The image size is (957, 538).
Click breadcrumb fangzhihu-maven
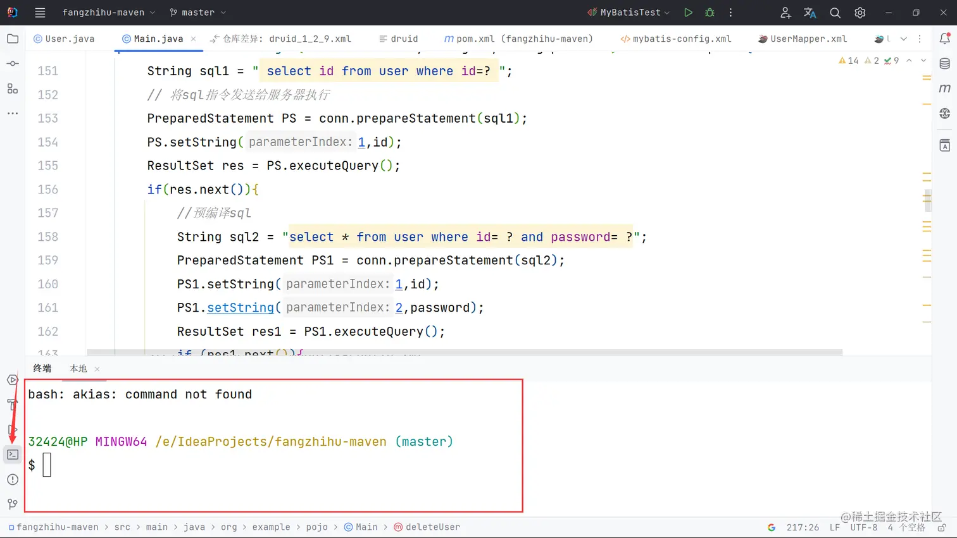tap(58, 527)
